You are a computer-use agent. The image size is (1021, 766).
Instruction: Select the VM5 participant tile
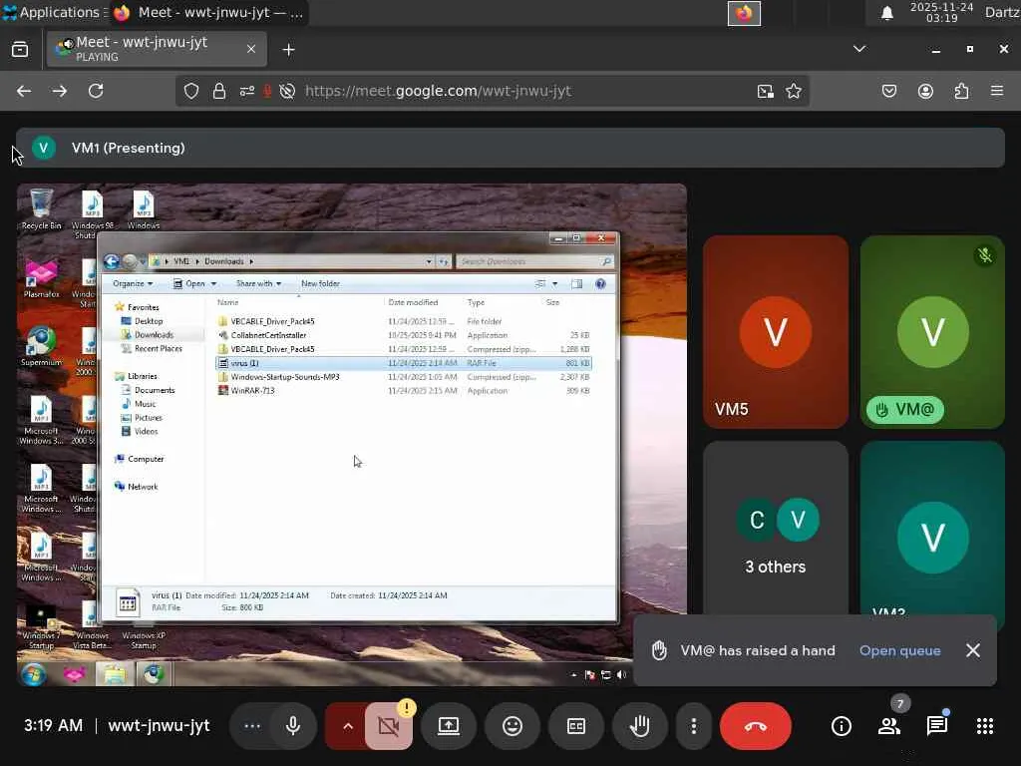tap(776, 331)
